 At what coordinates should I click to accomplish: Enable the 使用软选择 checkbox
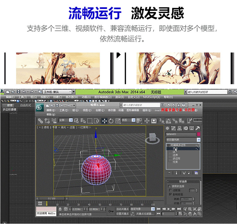(x=169, y=186)
